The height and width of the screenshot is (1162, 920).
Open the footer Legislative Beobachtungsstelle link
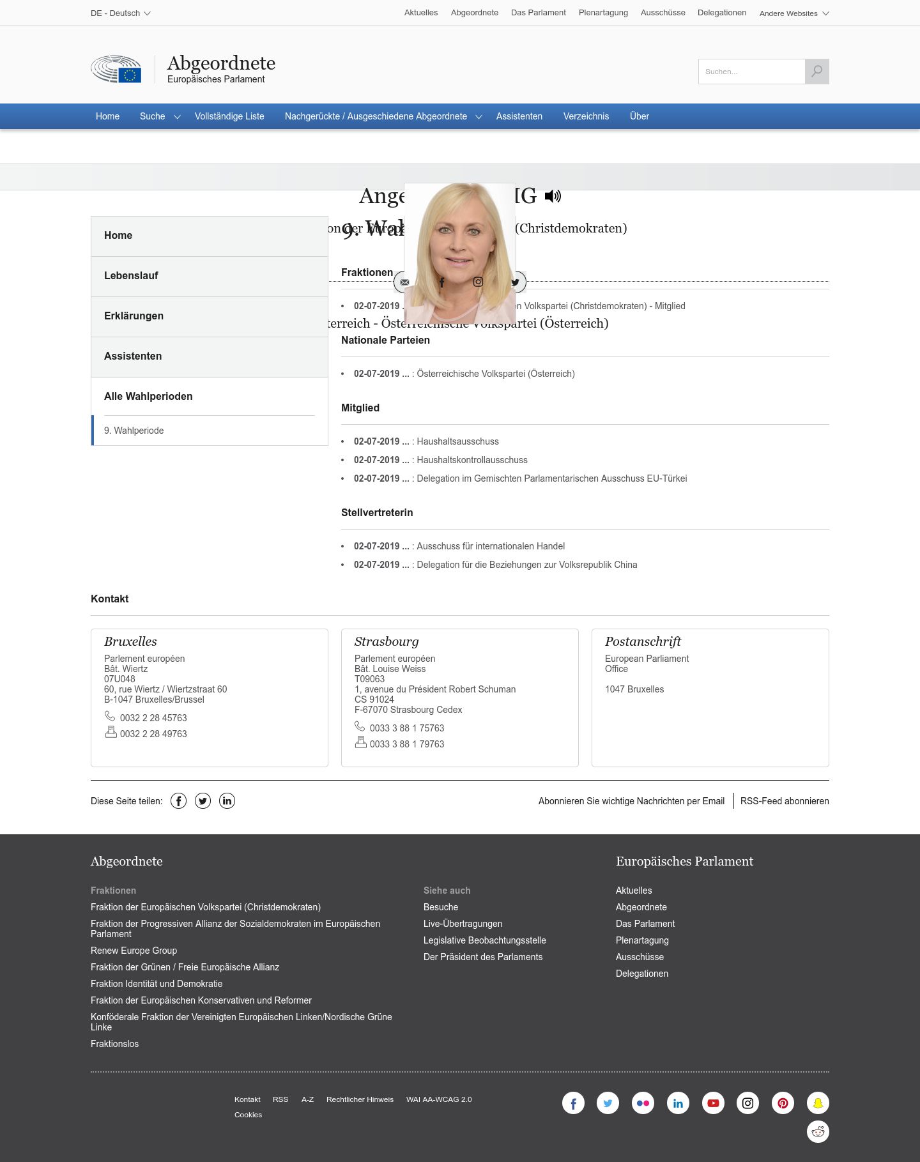click(484, 940)
